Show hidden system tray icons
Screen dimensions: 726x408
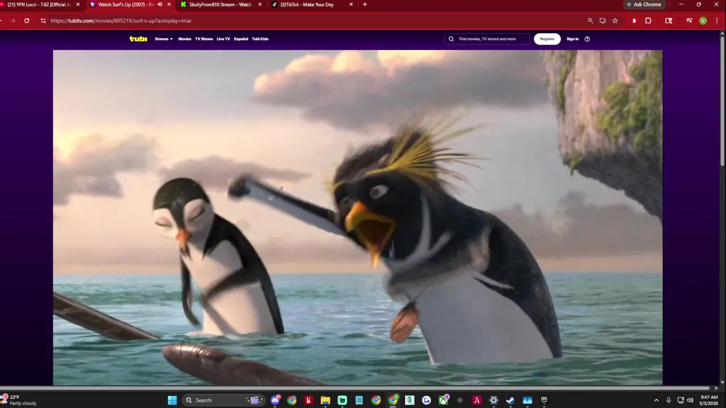click(656, 400)
